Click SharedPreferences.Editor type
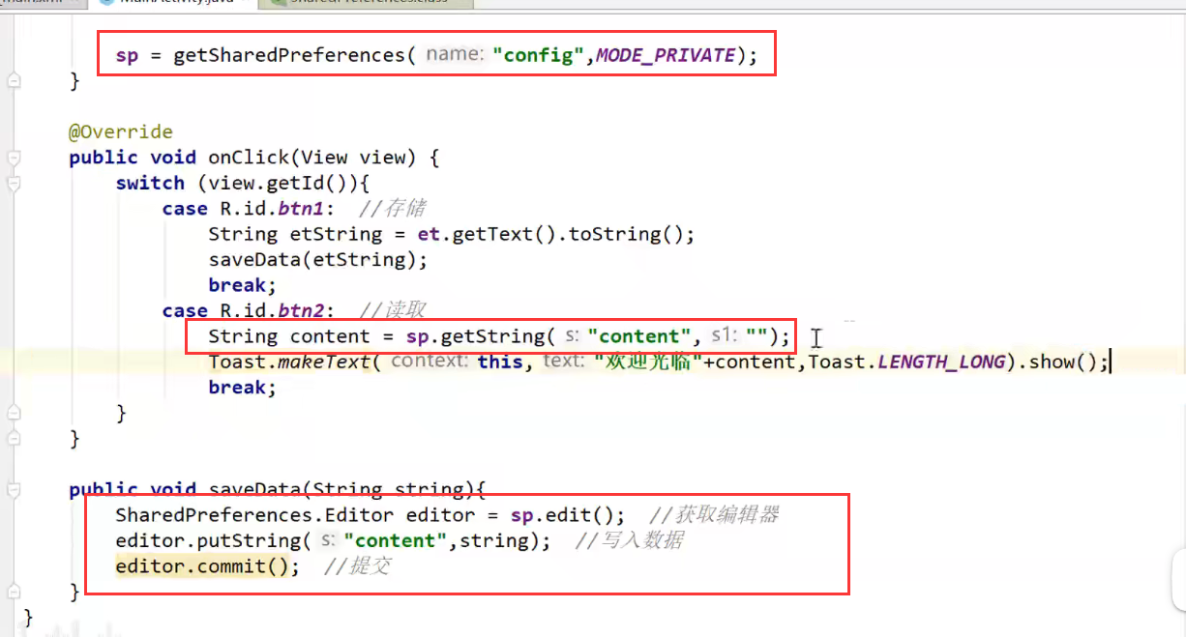This screenshot has height=637, width=1186. 256,515
